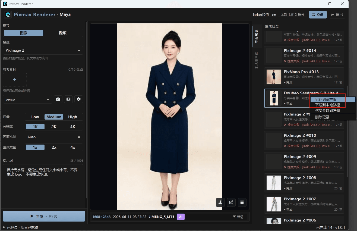This screenshot has width=357, height=231.
Task: Switch mode to 视频
Action: (x=63, y=33)
